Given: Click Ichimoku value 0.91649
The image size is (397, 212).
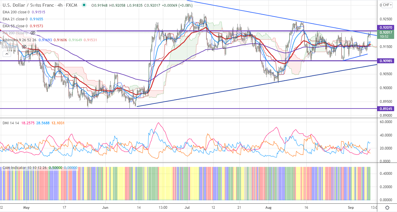Looking at the screenshot, I should point(75,40).
